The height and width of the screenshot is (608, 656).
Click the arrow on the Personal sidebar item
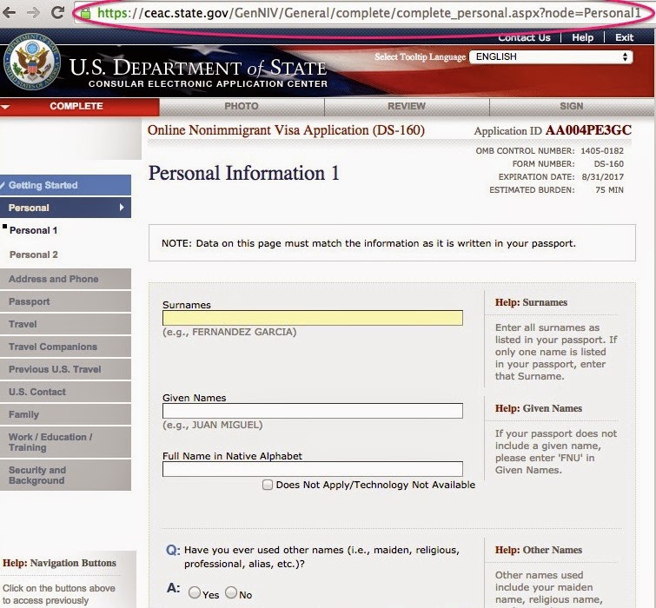(122, 208)
